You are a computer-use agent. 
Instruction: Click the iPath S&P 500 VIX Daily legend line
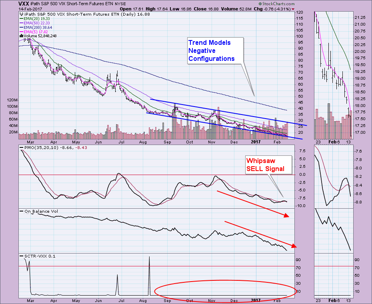[x=85, y=14]
